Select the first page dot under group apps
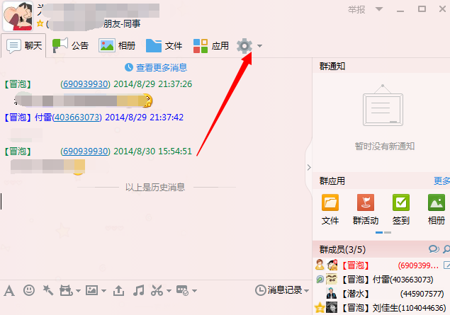 [379, 232]
